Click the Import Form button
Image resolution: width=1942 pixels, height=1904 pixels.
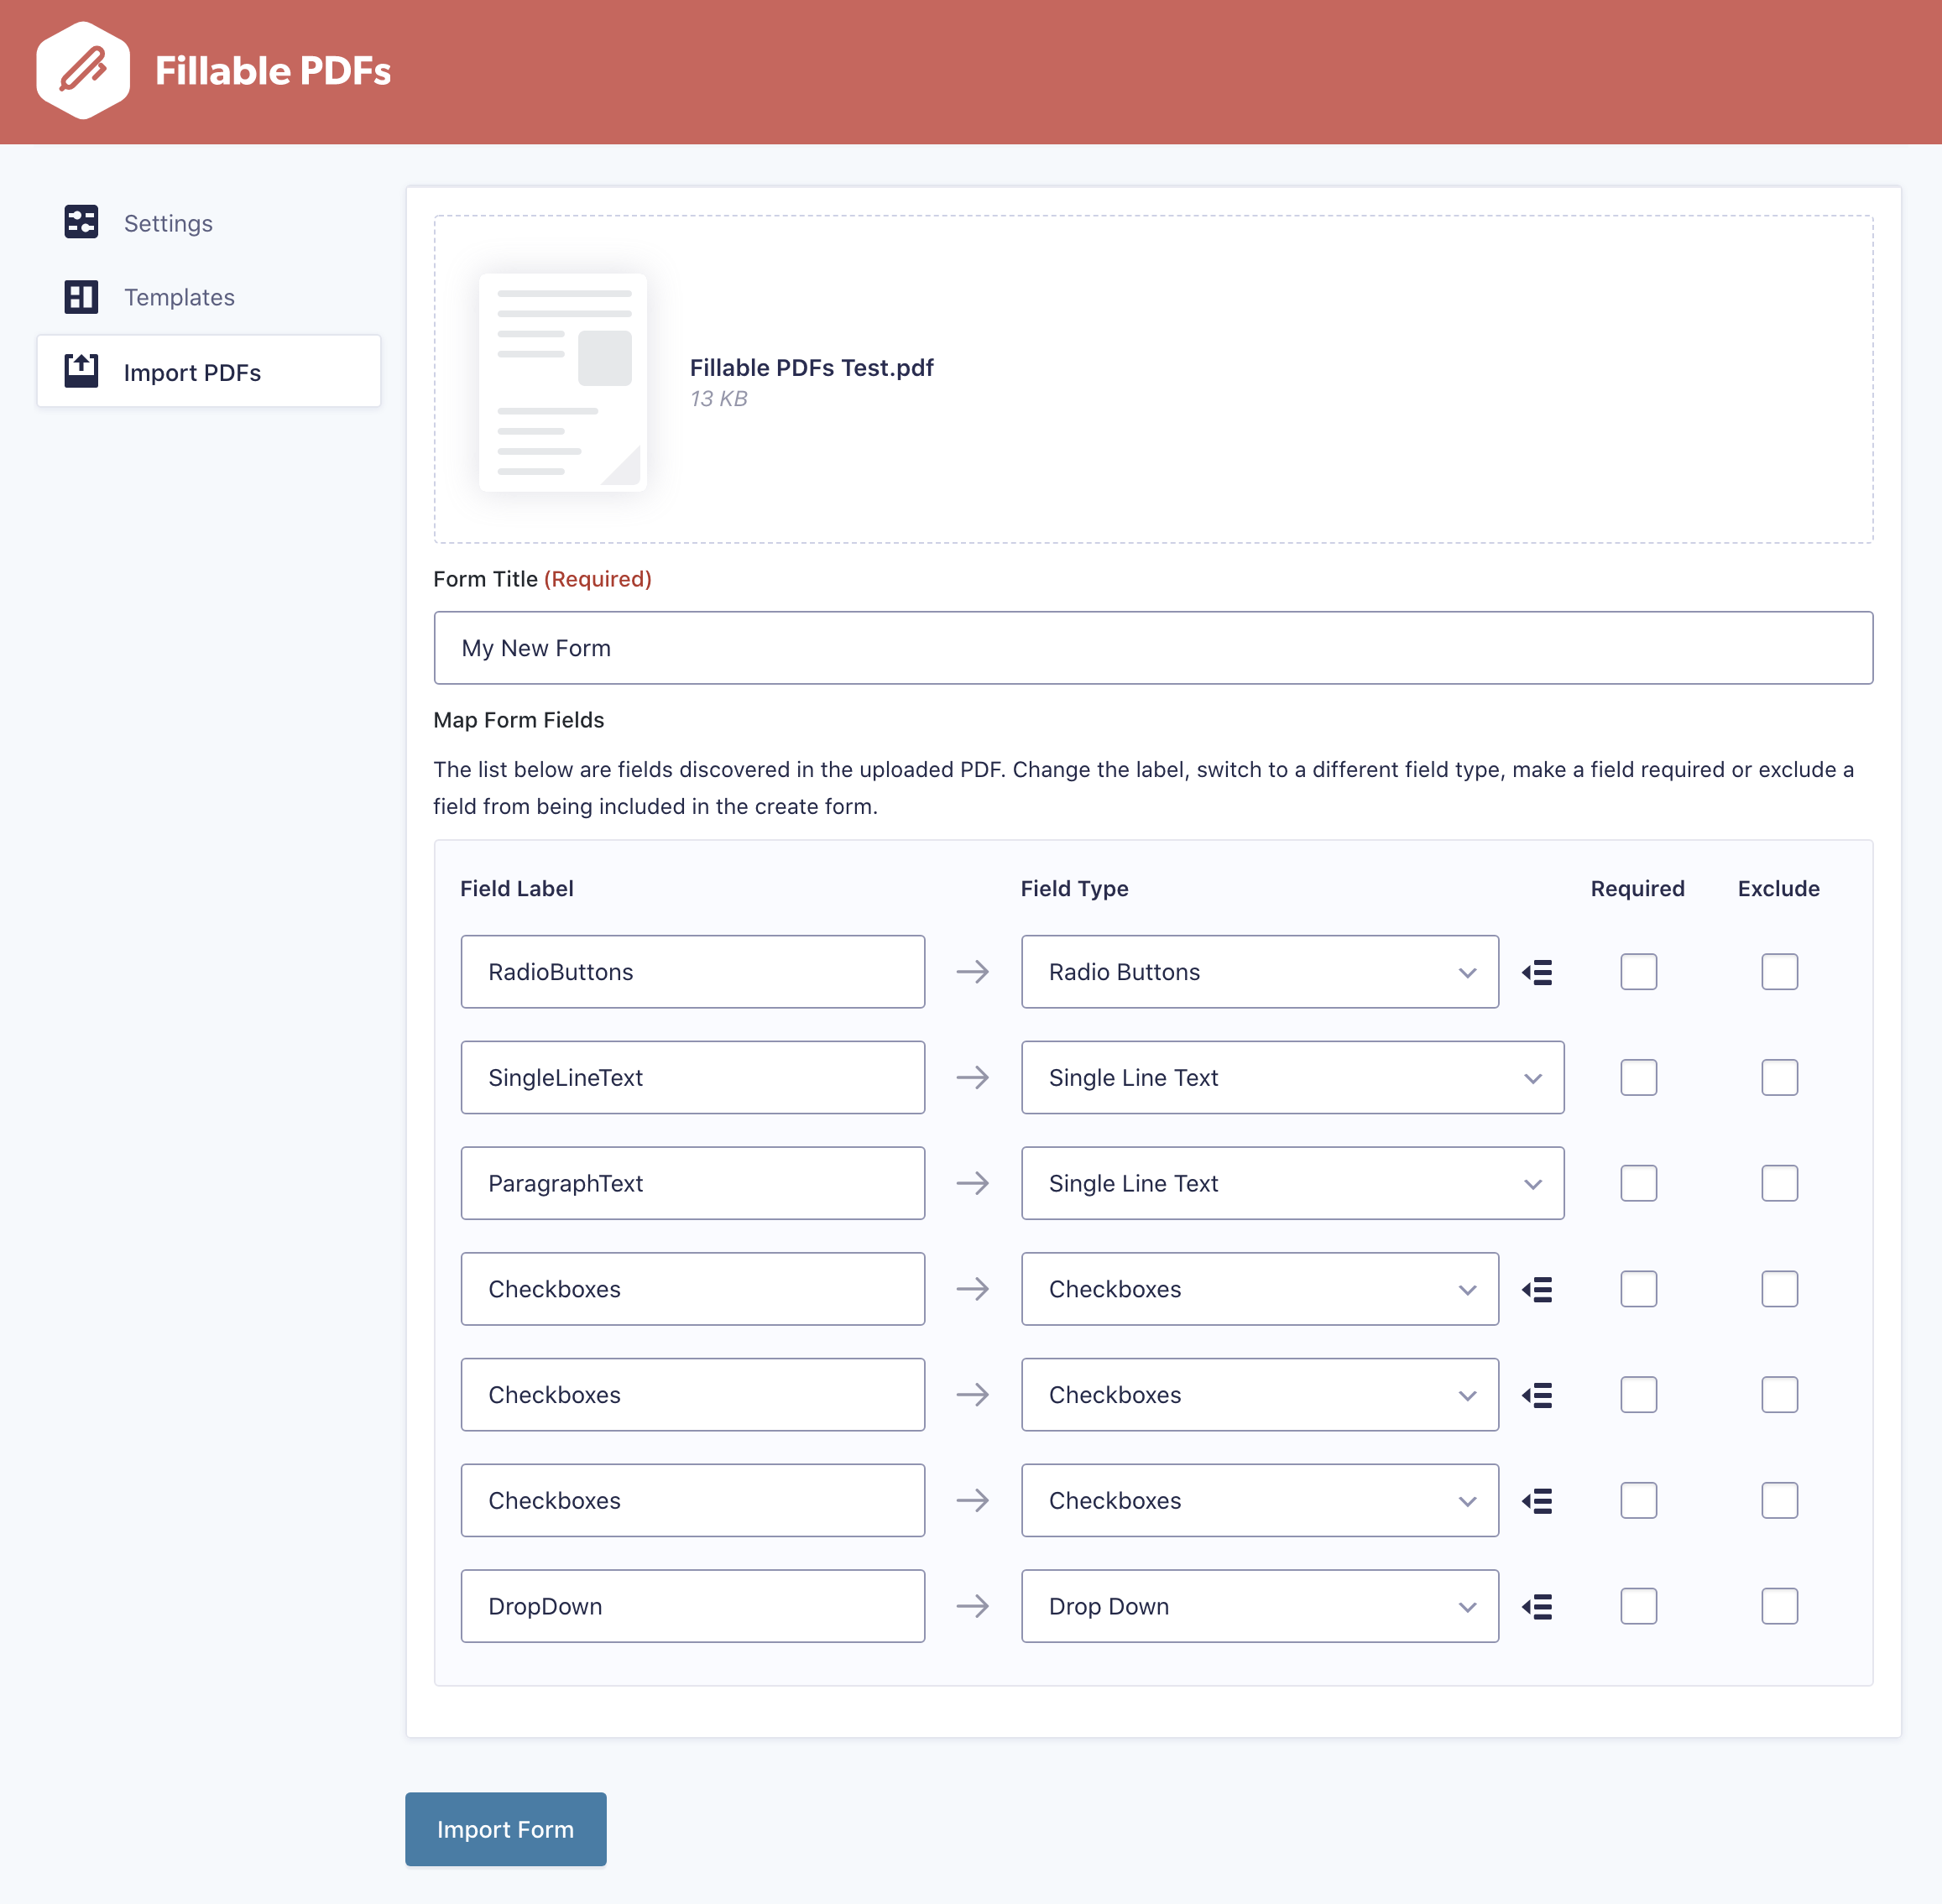click(505, 1828)
